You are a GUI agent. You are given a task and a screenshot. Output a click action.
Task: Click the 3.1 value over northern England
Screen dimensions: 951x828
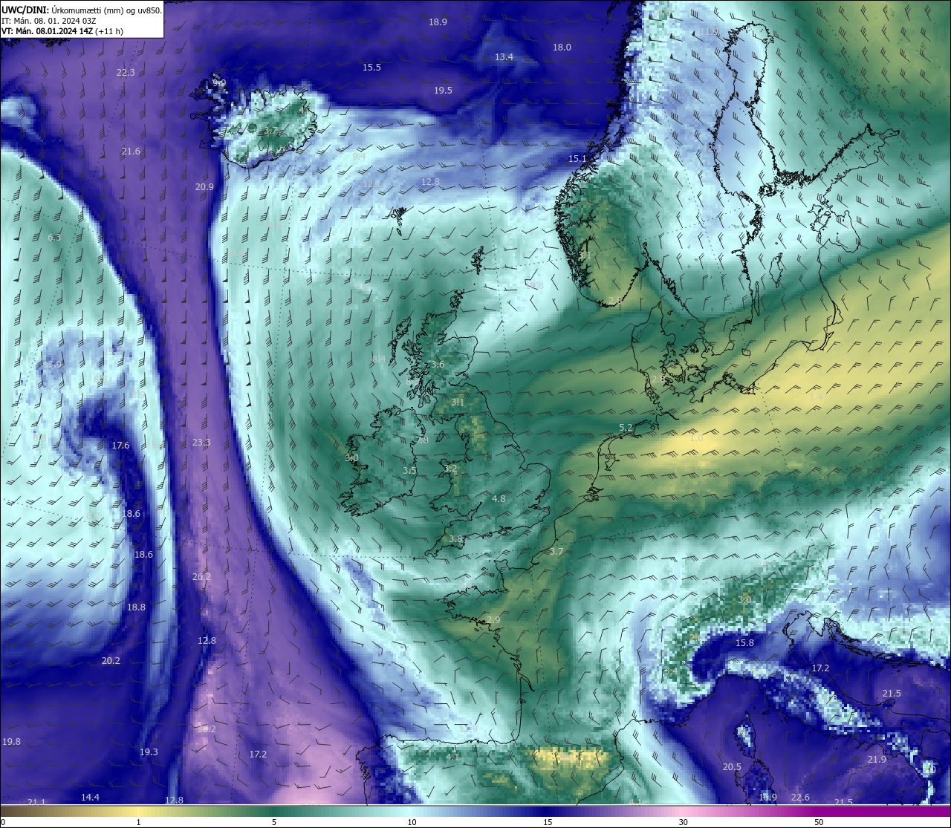pos(458,402)
